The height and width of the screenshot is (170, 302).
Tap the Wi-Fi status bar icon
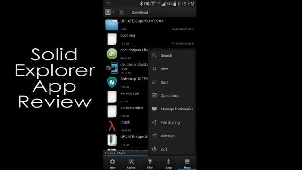click(153, 3)
